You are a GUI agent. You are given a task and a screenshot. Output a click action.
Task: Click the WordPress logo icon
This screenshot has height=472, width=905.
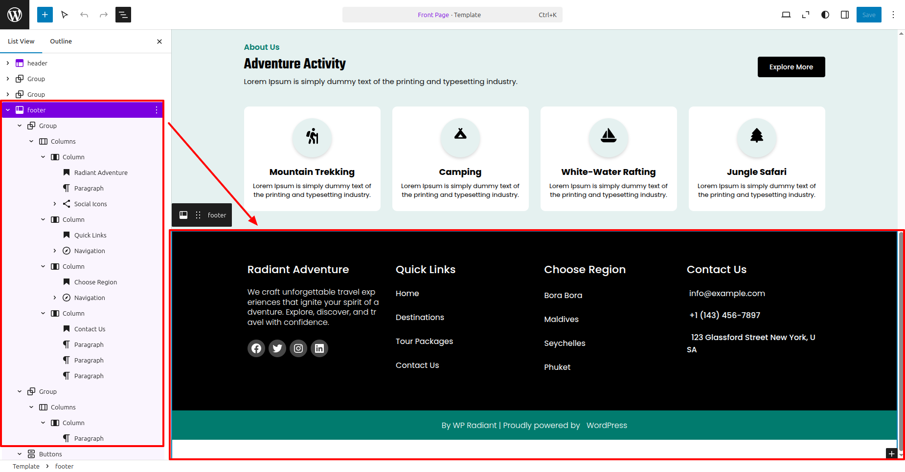15,15
